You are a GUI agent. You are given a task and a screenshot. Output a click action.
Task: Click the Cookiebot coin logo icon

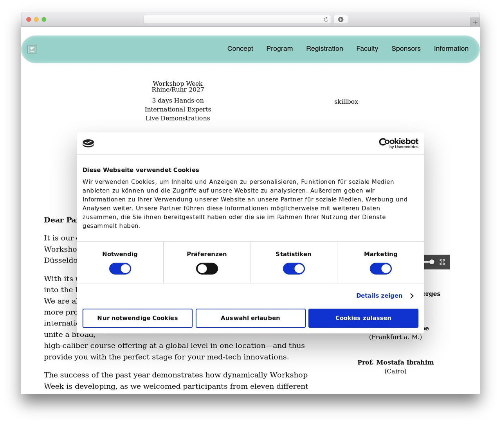click(88, 143)
